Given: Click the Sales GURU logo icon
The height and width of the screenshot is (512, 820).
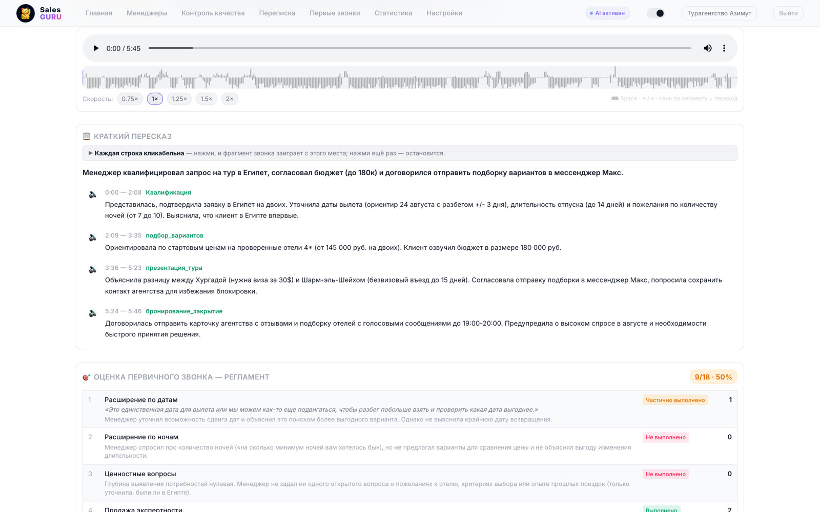Looking at the screenshot, I should tap(26, 13).
